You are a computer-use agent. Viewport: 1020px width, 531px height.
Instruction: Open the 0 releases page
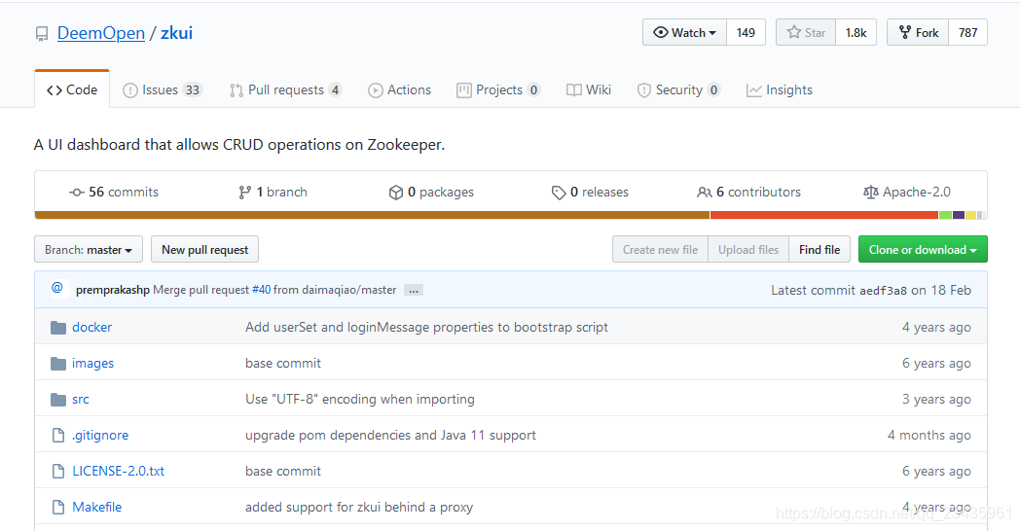click(x=590, y=192)
